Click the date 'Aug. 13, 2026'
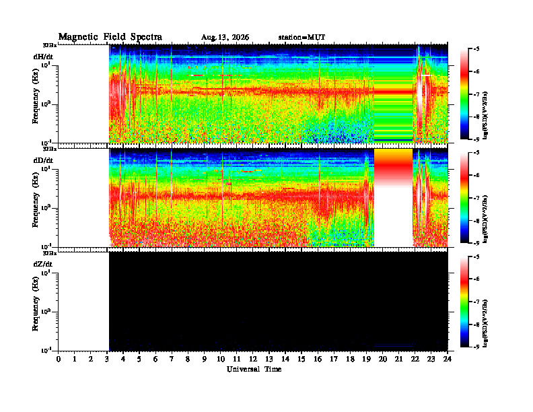Viewport: 533px width, 412px height. [225, 38]
